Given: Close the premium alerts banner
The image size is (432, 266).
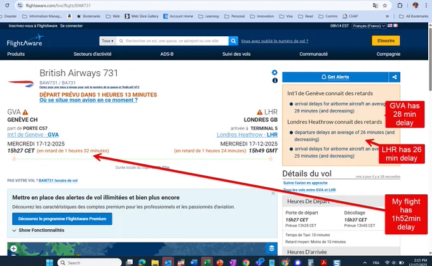Looking at the screenshot, I should (x=273, y=193).
